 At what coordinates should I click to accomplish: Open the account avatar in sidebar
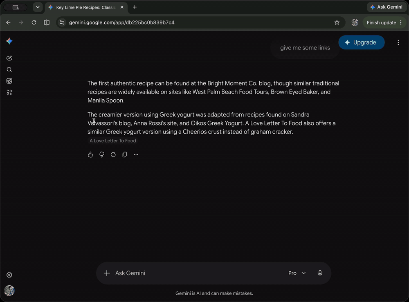(x=9, y=291)
